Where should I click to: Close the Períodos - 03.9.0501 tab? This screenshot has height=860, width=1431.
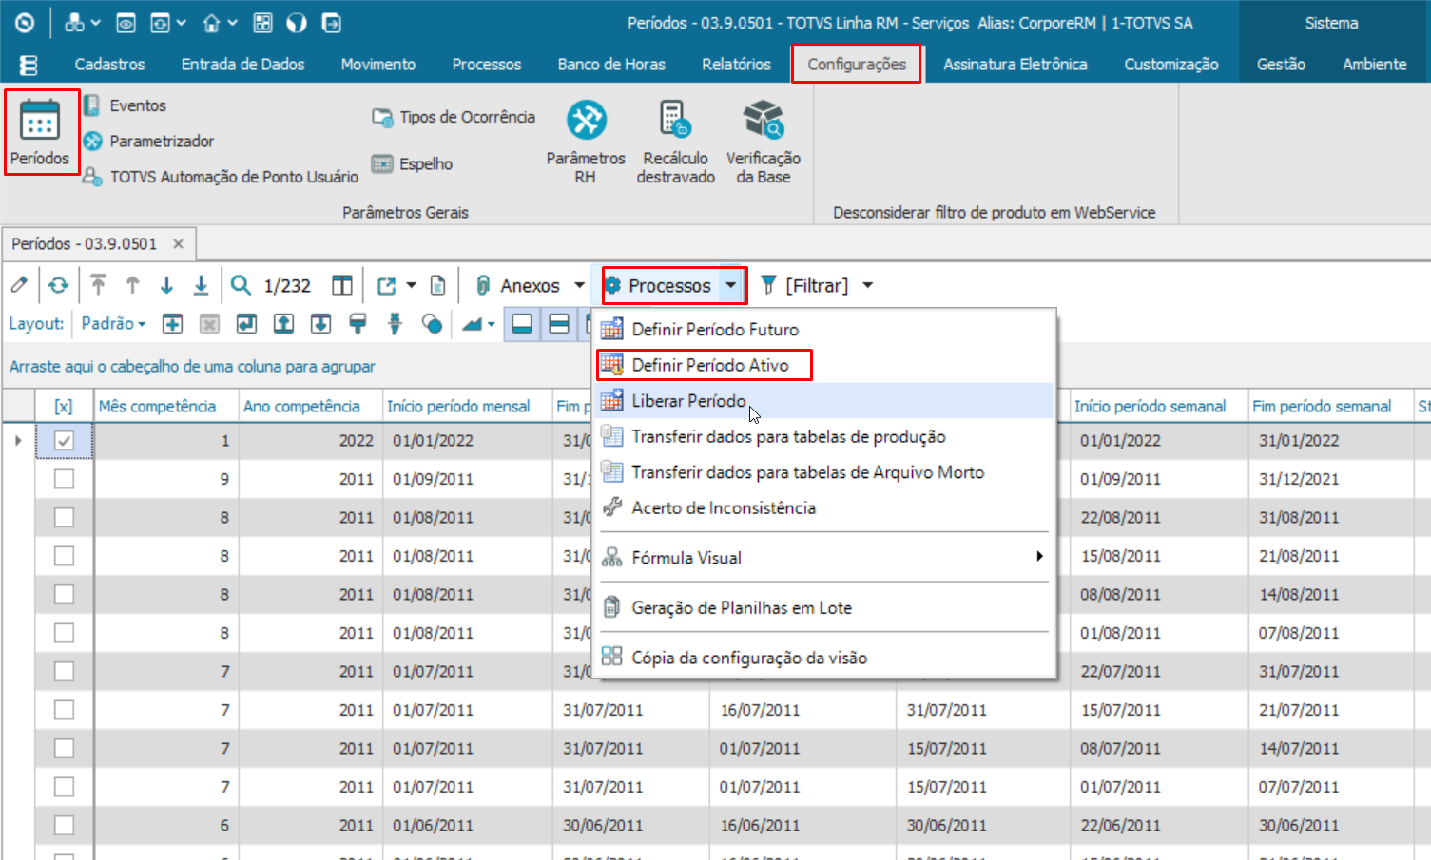tap(178, 244)
